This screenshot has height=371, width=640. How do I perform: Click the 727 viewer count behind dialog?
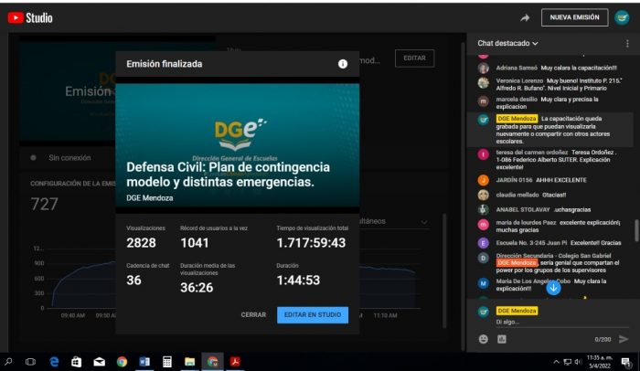click(x=45, y=204)
